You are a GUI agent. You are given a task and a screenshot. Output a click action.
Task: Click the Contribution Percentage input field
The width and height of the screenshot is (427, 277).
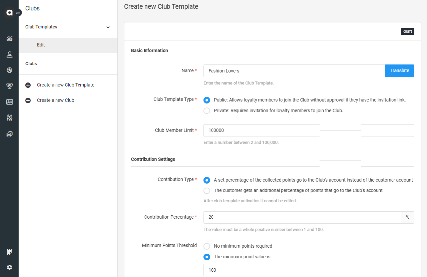click(302, 217)
